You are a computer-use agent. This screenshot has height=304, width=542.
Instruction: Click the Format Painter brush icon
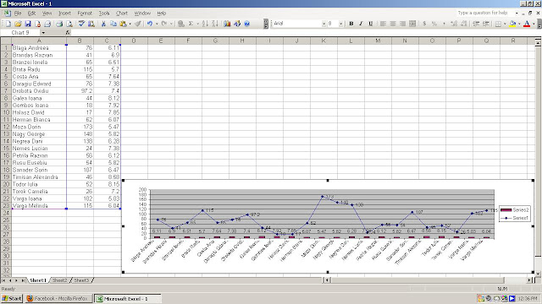point(137,24)
